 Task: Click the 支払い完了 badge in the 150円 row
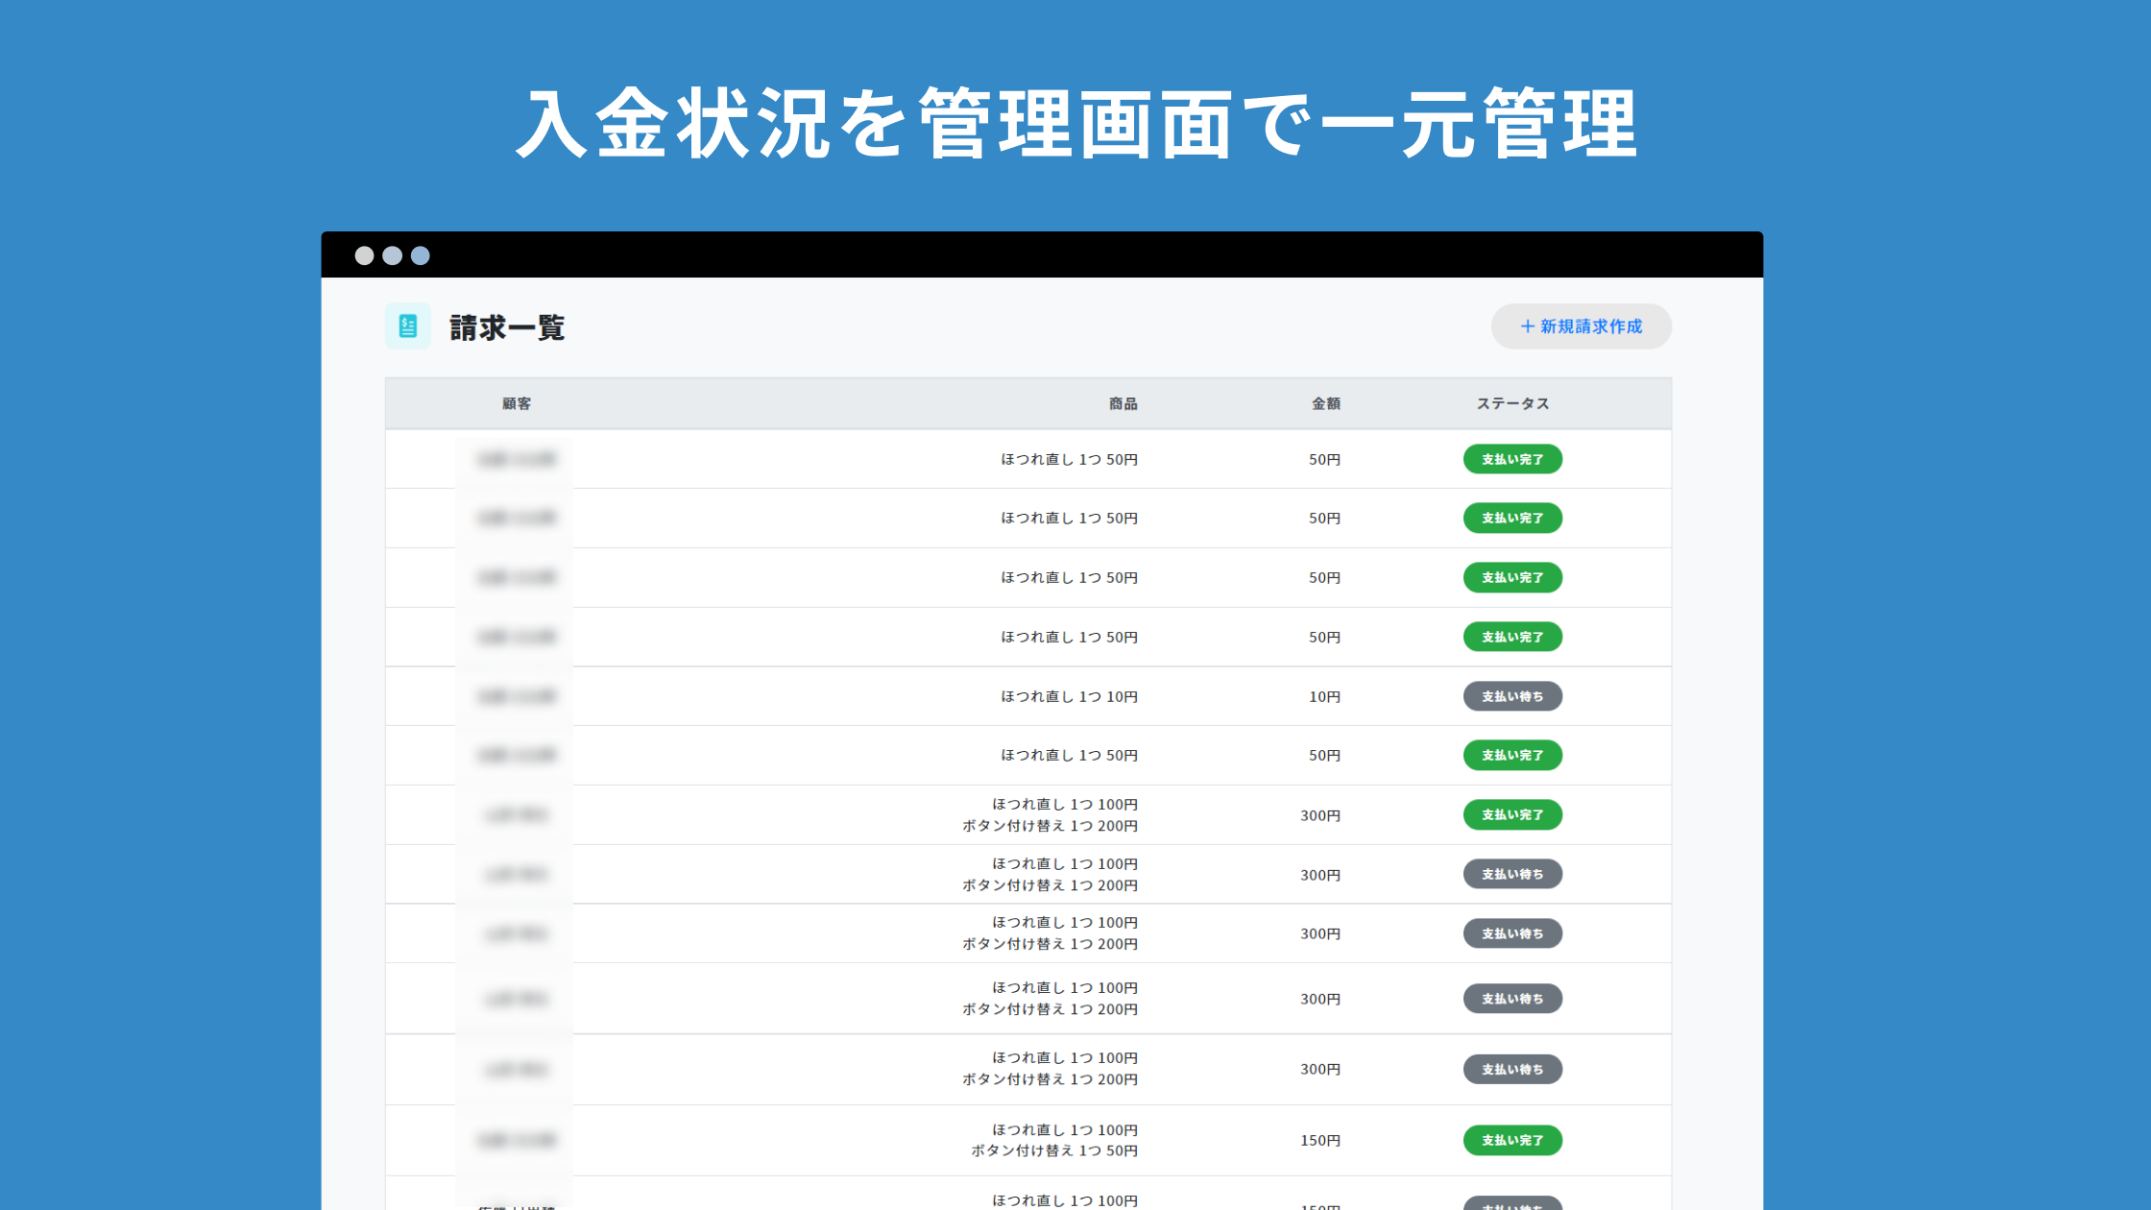coord(1512,1140)
